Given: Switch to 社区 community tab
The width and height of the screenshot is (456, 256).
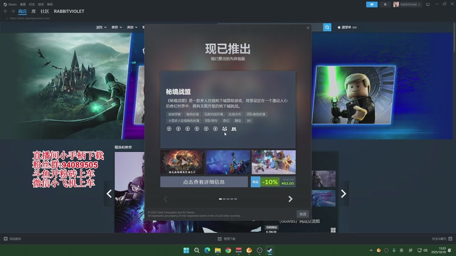Looking at the screenshot, I should pos(45,11).
